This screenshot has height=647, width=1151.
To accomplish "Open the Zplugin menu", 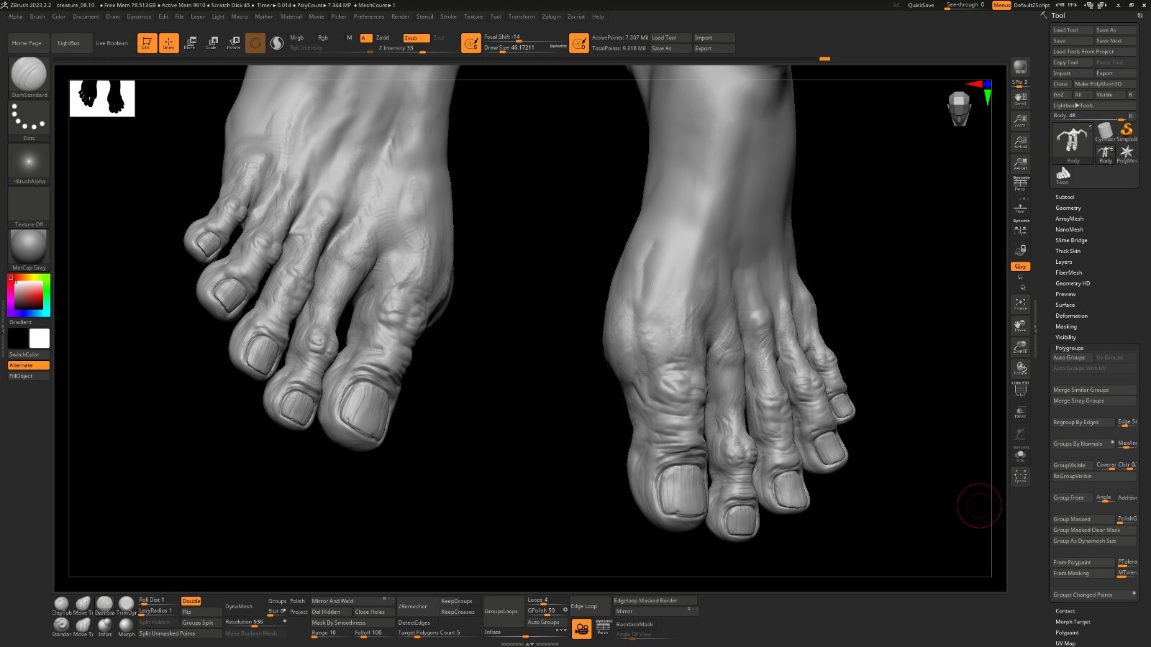I will [551, 17].
